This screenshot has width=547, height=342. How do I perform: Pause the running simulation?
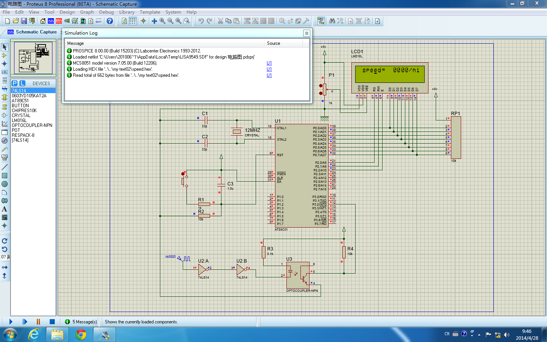click(x=38, y=321)
